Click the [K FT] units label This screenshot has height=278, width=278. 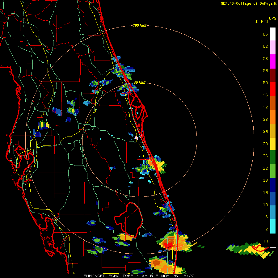(x=261, y=22)
